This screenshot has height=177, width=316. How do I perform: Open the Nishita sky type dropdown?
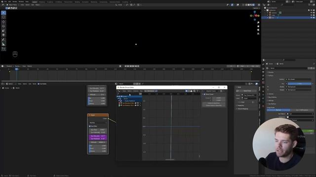pos(98,122)
